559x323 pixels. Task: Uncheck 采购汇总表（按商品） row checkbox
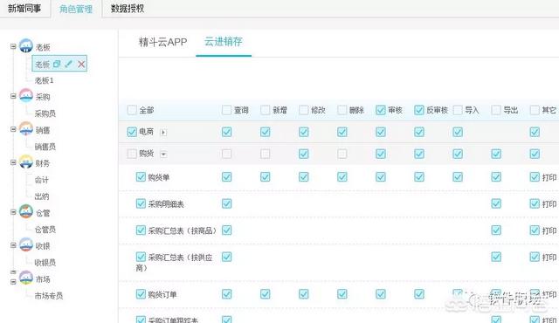coord(141,230)
